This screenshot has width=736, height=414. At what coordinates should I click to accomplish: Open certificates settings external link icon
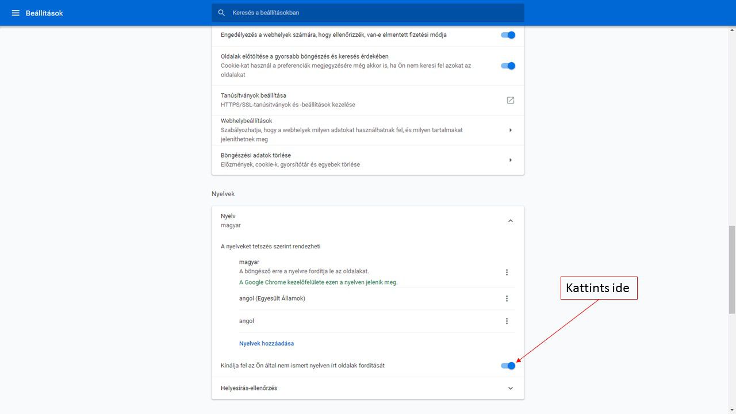[510, 100]
